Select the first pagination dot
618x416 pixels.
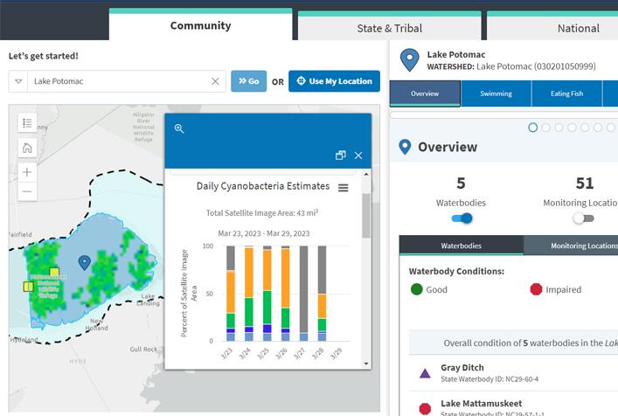(532, 128)
